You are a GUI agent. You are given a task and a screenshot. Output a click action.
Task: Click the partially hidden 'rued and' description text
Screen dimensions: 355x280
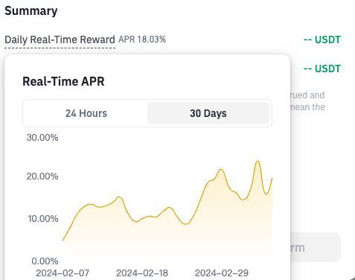point(307,95)
